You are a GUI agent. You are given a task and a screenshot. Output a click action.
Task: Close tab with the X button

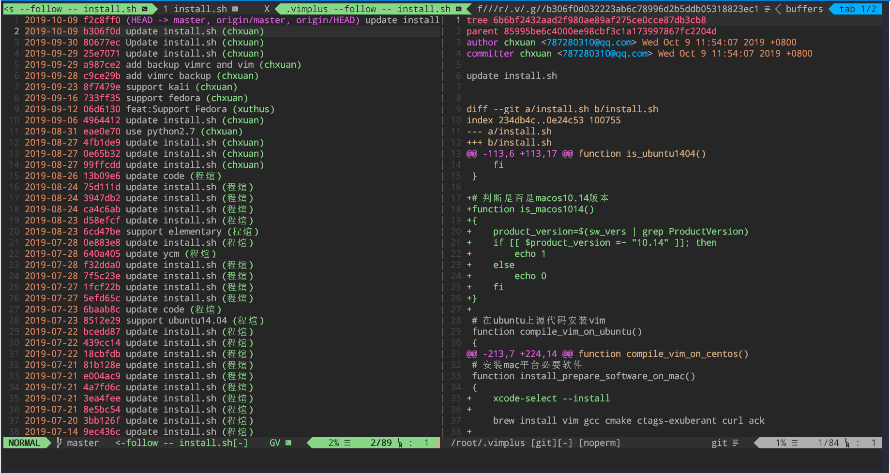pos(267,9)
